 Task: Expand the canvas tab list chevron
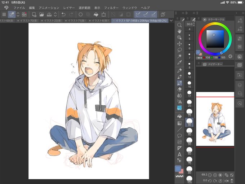[171, 21]
